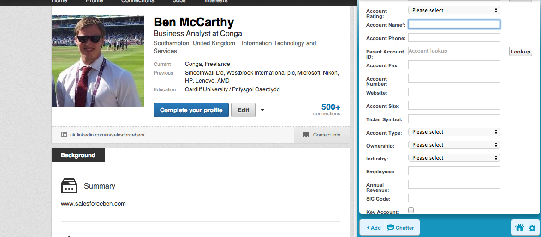Open the settings gear in Salesforce panel
541x237 pixels.
click(532, 228)
